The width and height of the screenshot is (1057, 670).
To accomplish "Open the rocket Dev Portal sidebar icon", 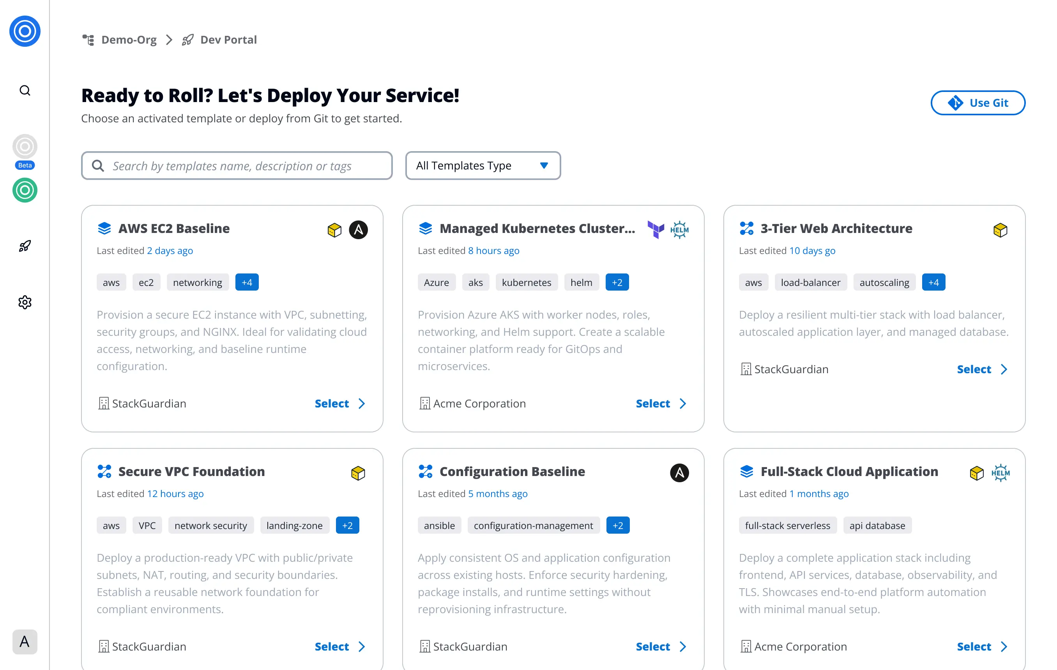I will tap(25, 246).
